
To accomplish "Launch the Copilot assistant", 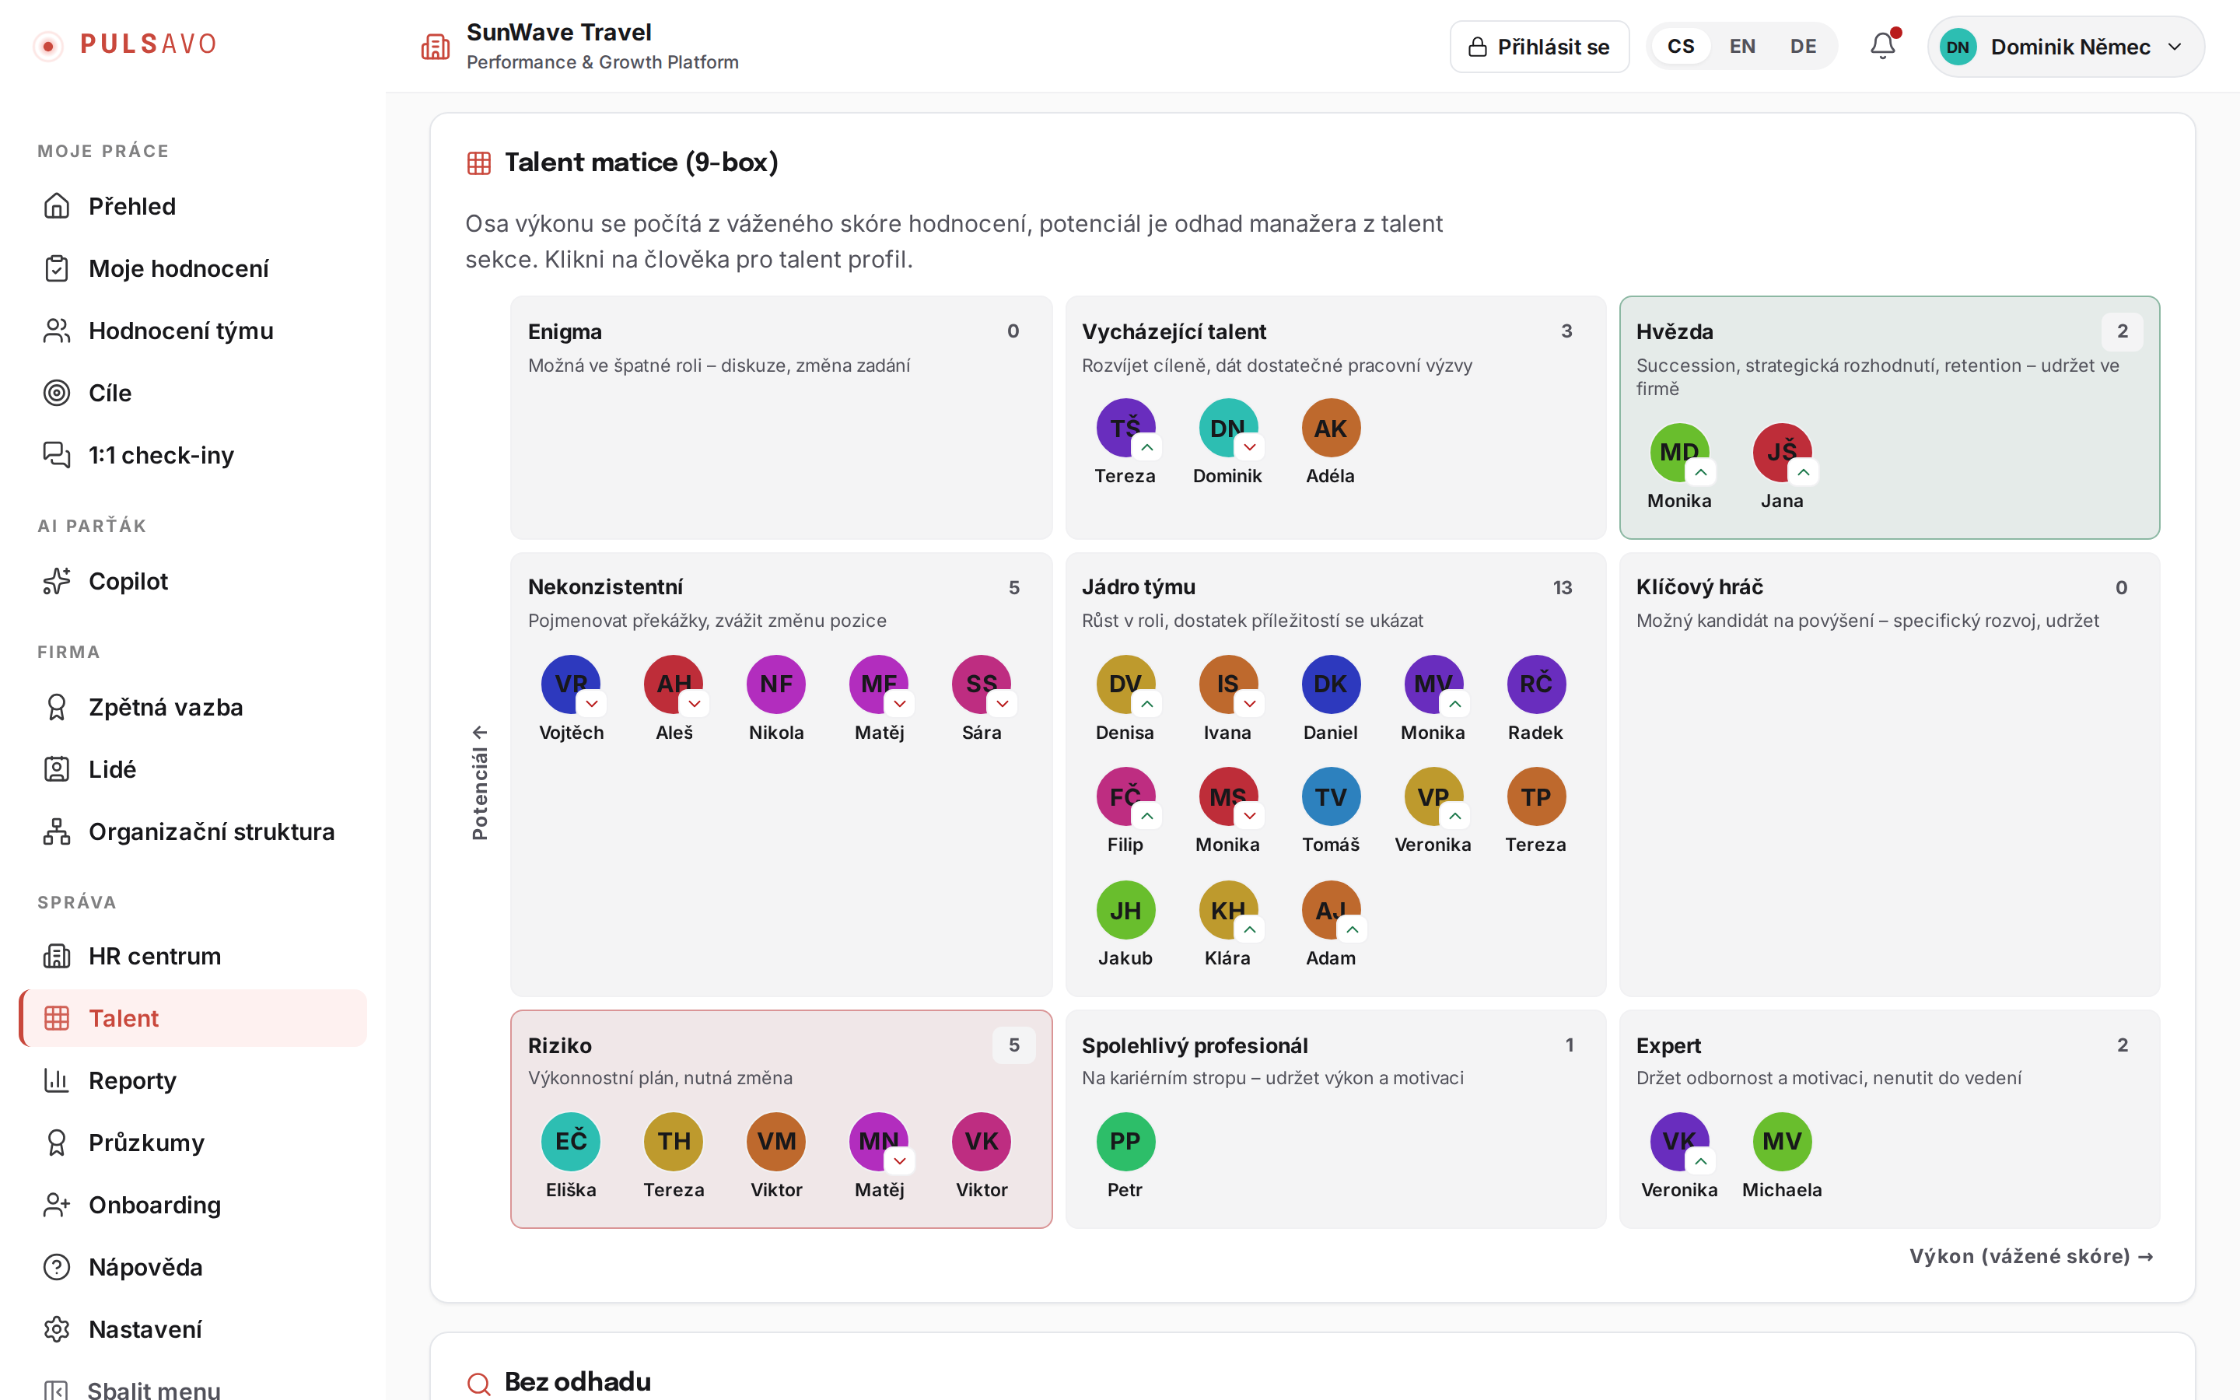I will coord(193,580).
